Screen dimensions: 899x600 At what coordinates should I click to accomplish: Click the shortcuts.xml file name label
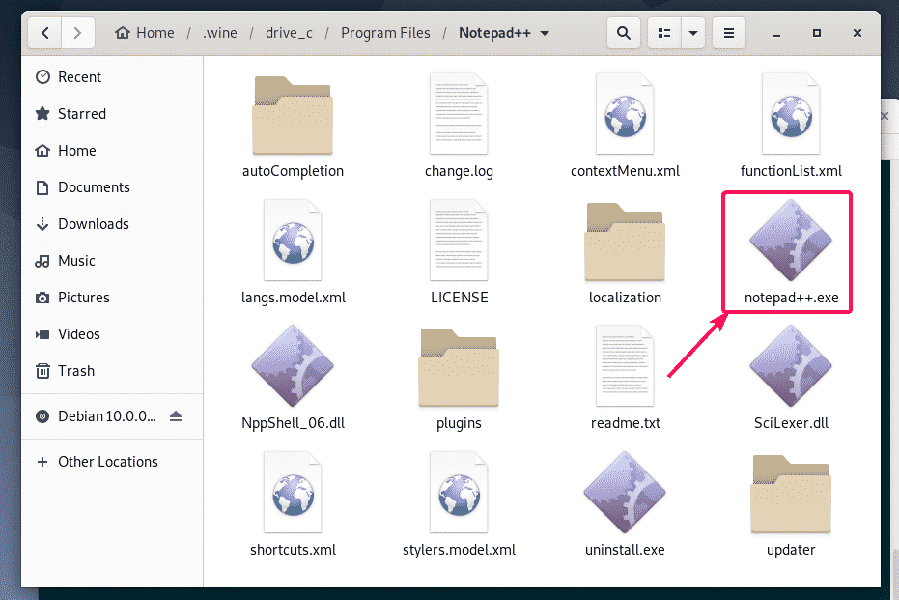point(293,550)
